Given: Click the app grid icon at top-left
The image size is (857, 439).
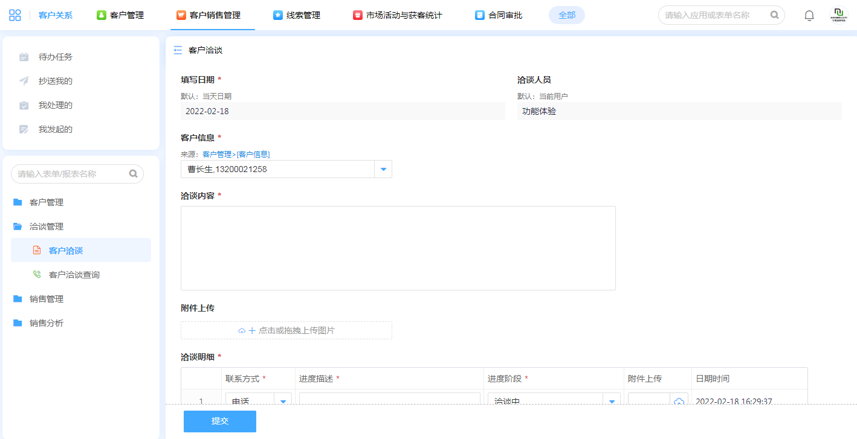Looking at the screenshot, I should pyautogui.click(x=15, y=15).
